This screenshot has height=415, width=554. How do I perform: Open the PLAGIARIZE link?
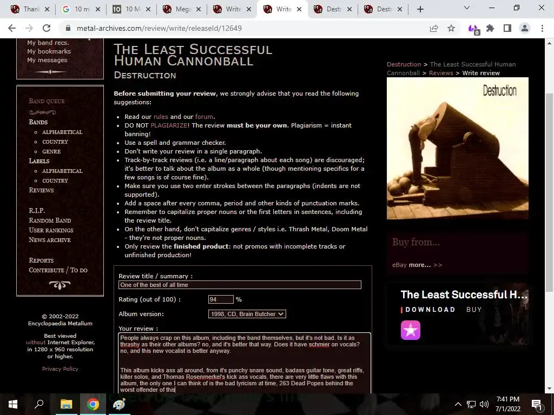[169, 125]
